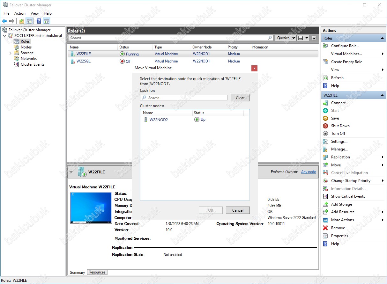
Task: Open the More Actions submenu
Action: coord(354,220)
